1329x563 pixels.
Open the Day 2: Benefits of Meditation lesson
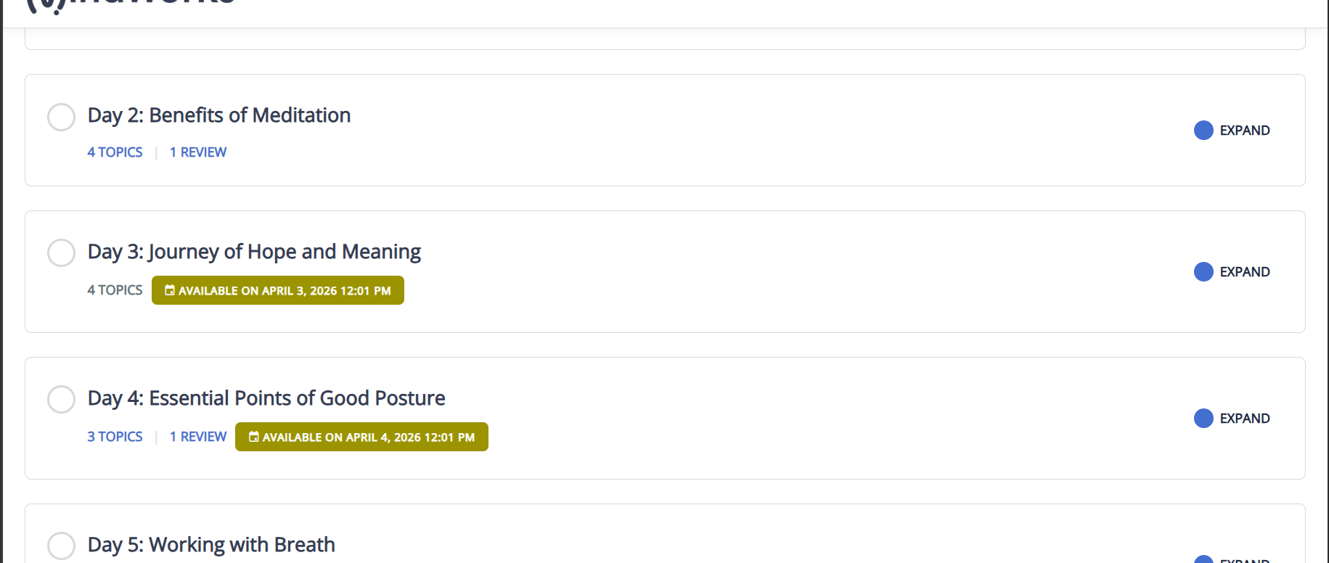click(x=219, y=115)
